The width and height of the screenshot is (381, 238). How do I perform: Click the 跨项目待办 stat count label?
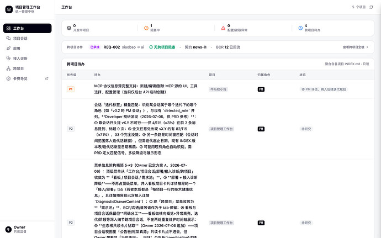point(312,30)
